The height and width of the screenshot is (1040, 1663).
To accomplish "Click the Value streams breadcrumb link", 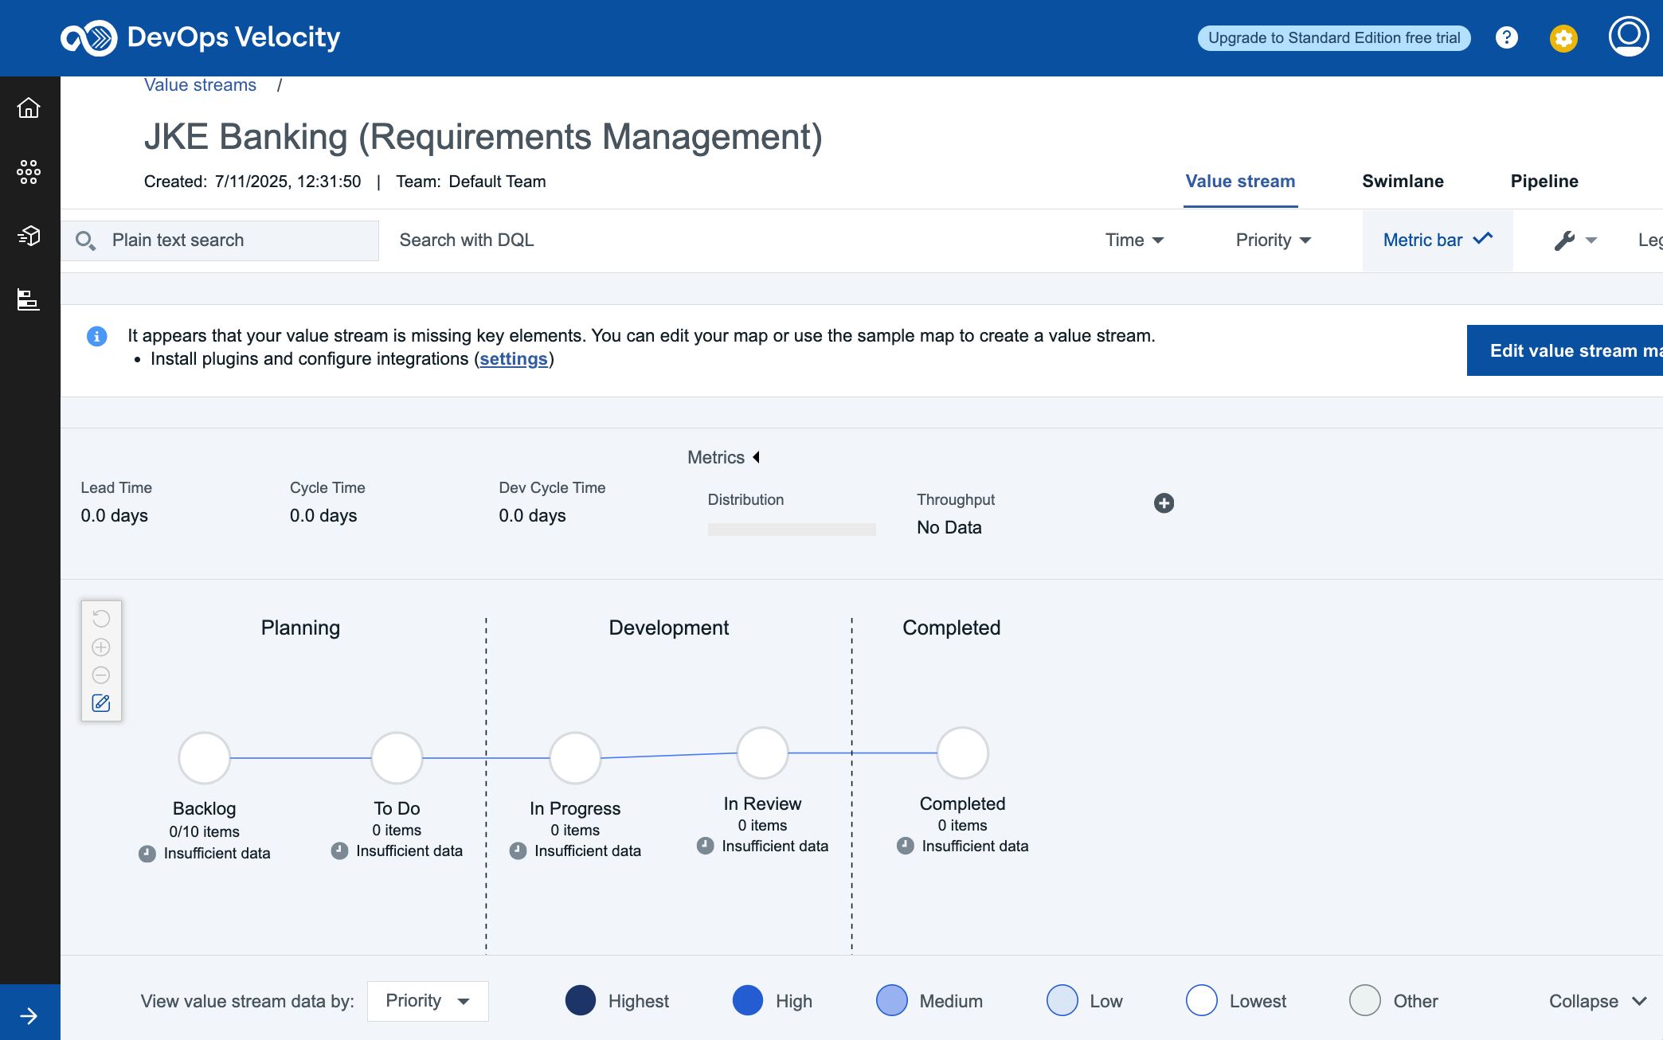I will tap(200, 85).
